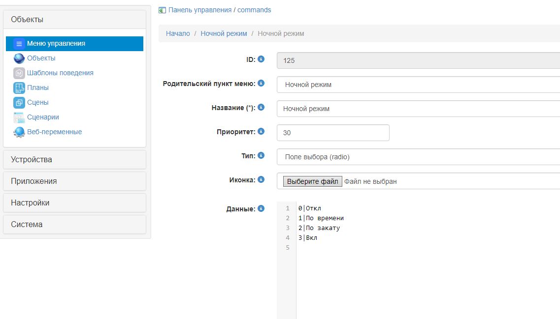The image size is (560, 319).
Task: Click the Планы floor plan icon
Action: coord(19,88)
